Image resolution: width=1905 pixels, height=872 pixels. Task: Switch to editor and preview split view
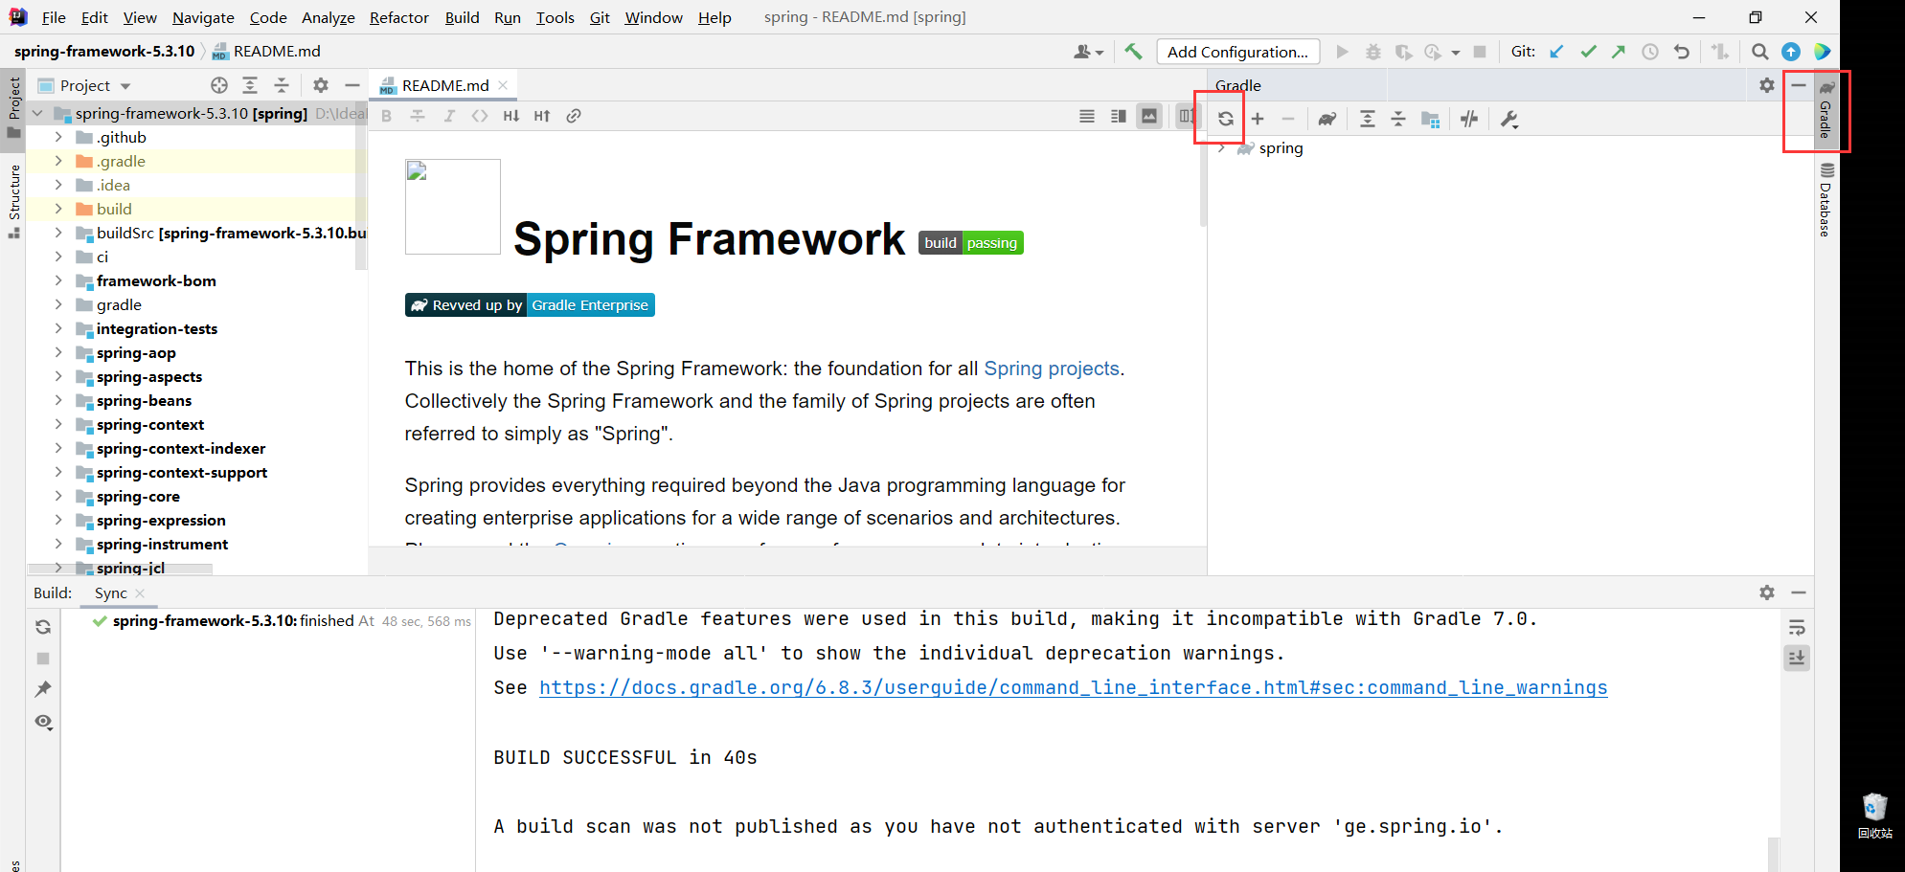click(x=1118, y=116)
